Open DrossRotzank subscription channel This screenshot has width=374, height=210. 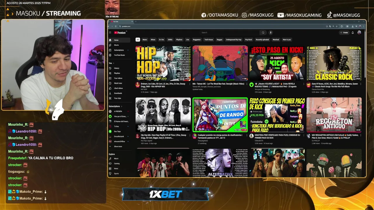pos(119,136)
